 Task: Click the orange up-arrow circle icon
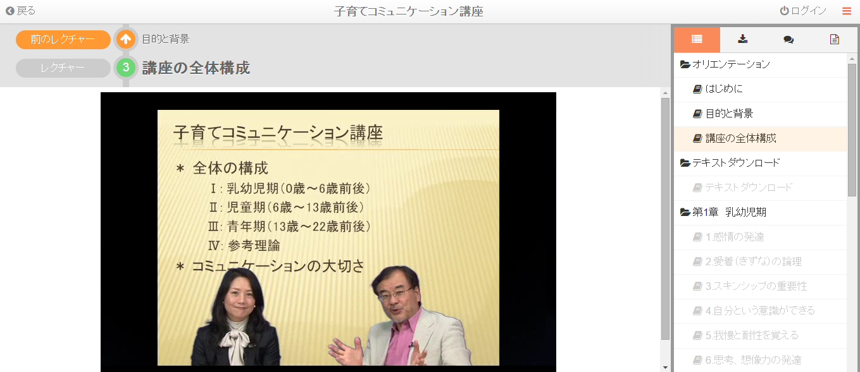pyautogui.click(x=126, y=40)
